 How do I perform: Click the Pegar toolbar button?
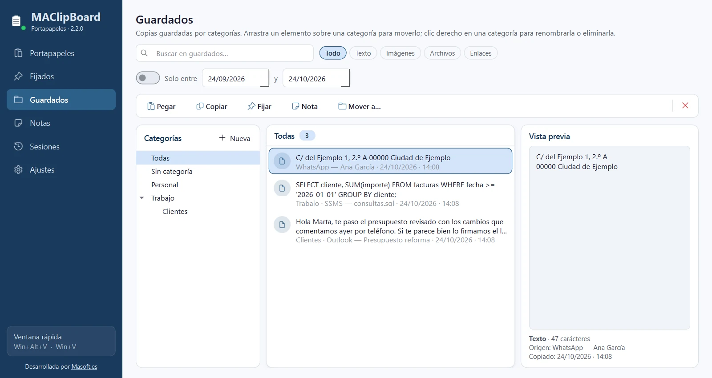(161, 106)
